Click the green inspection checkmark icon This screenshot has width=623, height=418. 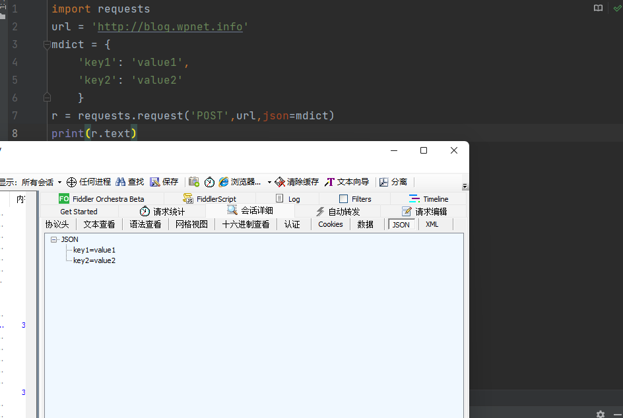tap(618, 9)
